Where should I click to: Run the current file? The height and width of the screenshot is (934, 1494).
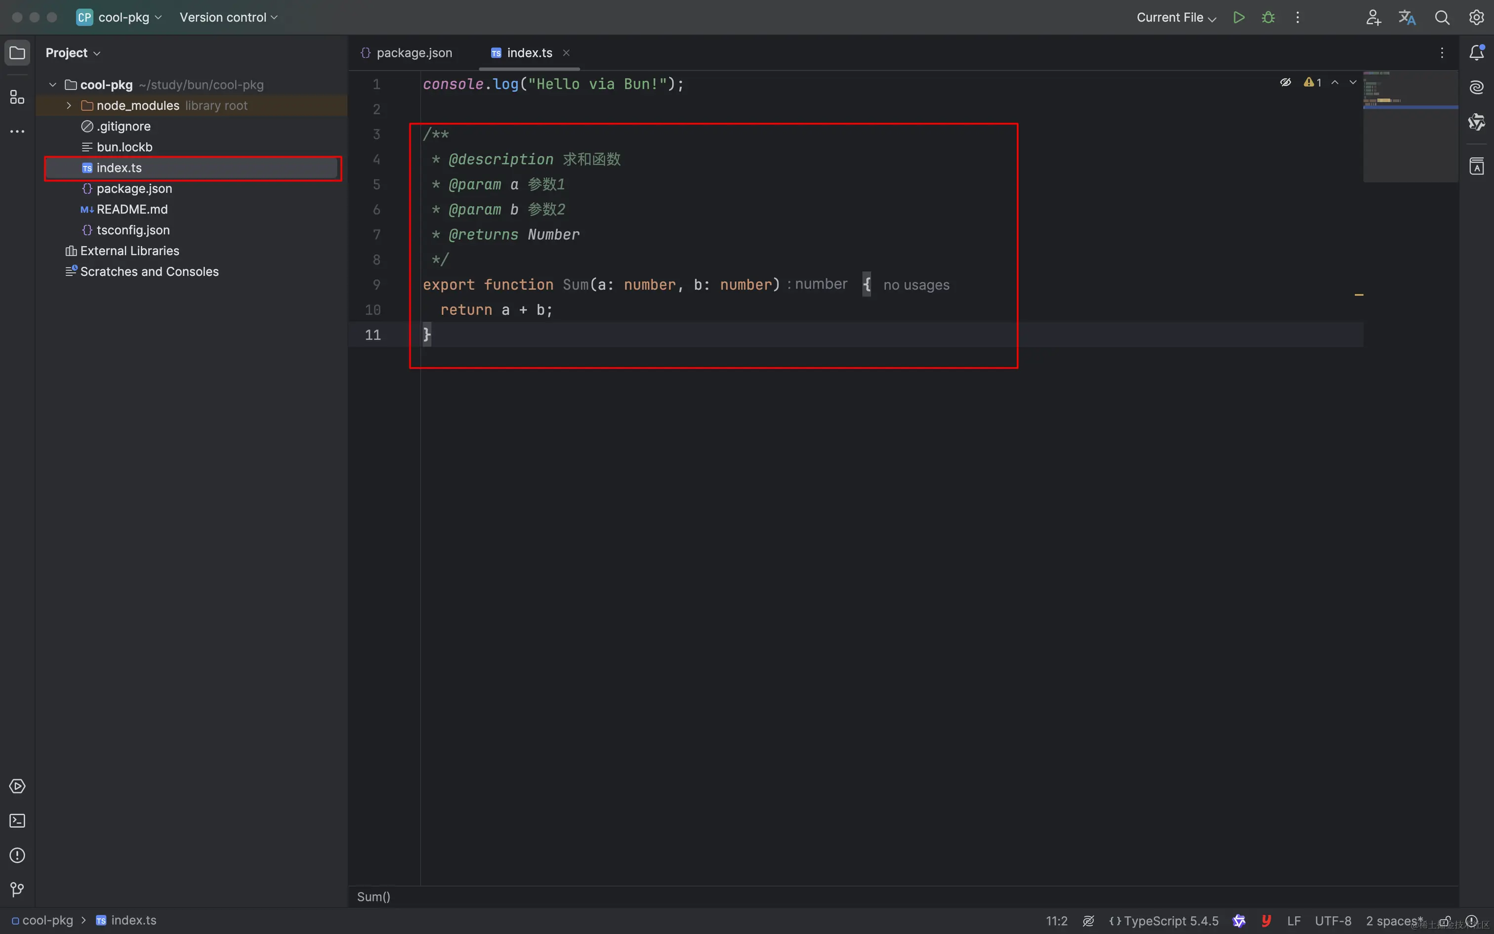click(x=1239, y=17)
